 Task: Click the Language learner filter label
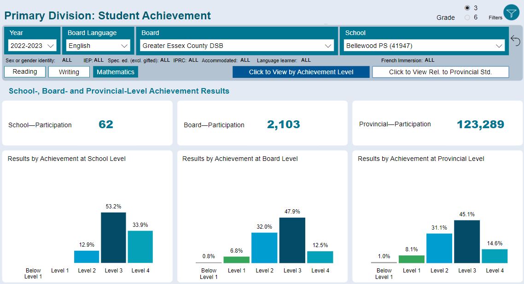[277, 60]
